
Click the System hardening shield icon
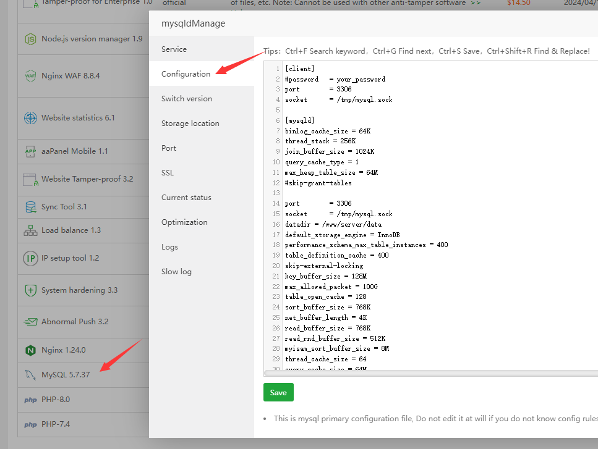click(30, 290)
